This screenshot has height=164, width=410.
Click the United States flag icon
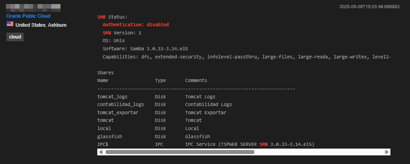click(10, 24)
